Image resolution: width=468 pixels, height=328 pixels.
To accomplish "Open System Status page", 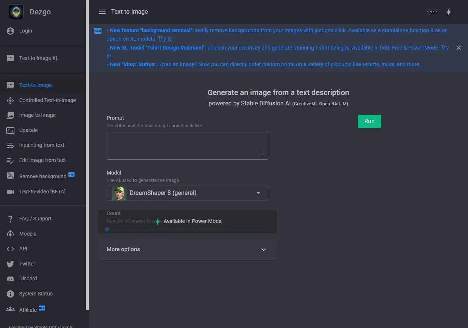I will click(x=43, y=294).
